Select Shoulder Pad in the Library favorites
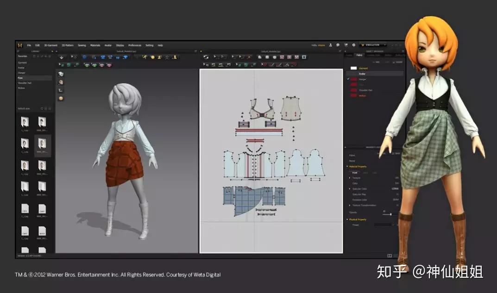 [x=25, y=83]
